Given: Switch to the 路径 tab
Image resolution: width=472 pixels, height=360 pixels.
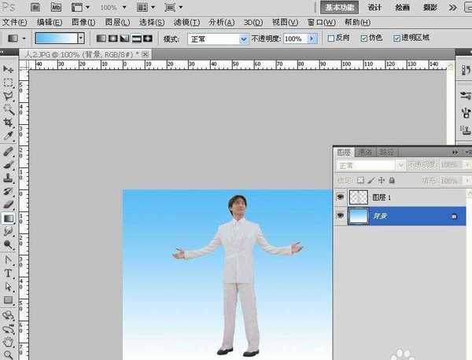Looking at the screenshot, I should point(386,152).
